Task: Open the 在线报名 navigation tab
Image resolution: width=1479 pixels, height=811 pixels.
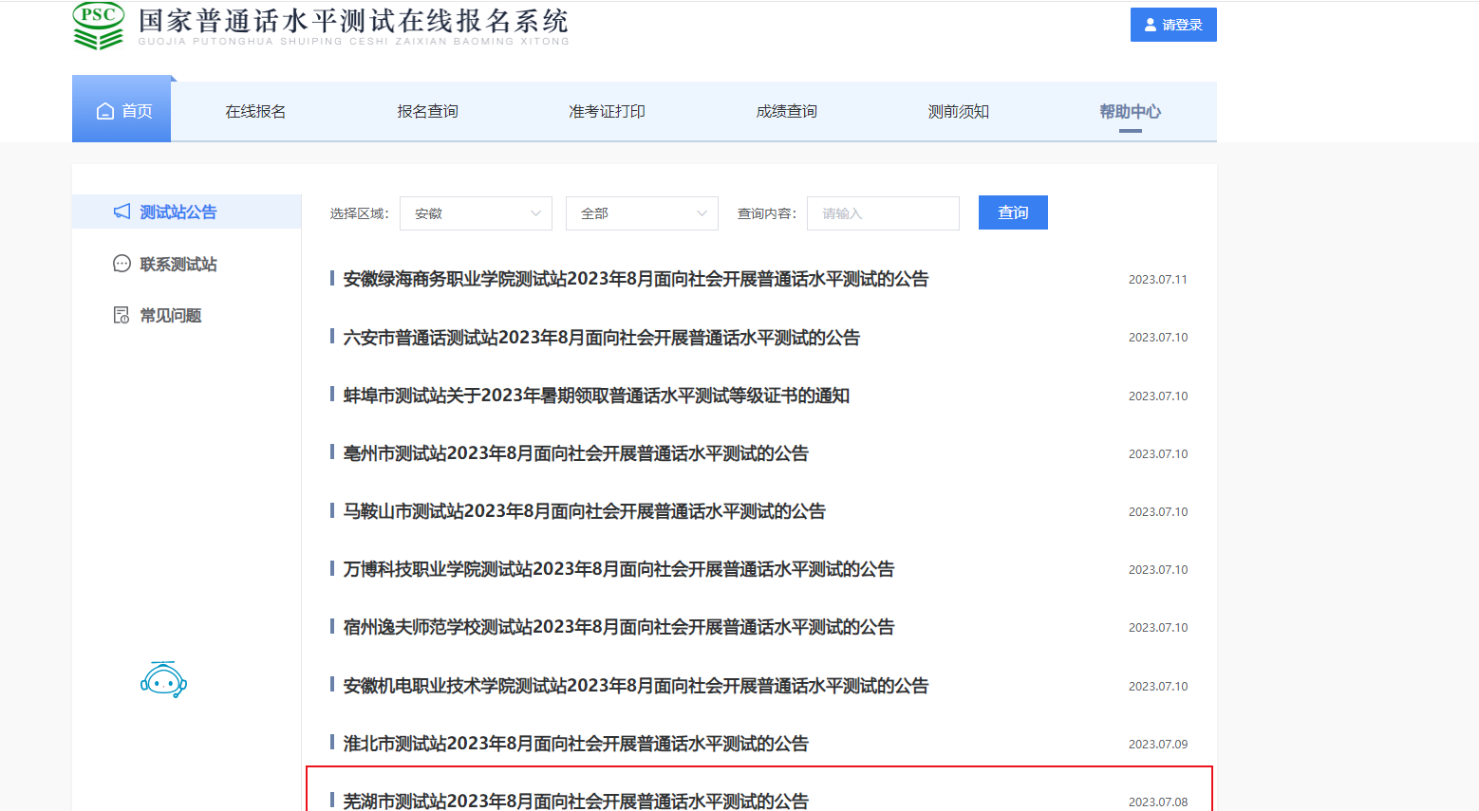Action: coord(255,112)
